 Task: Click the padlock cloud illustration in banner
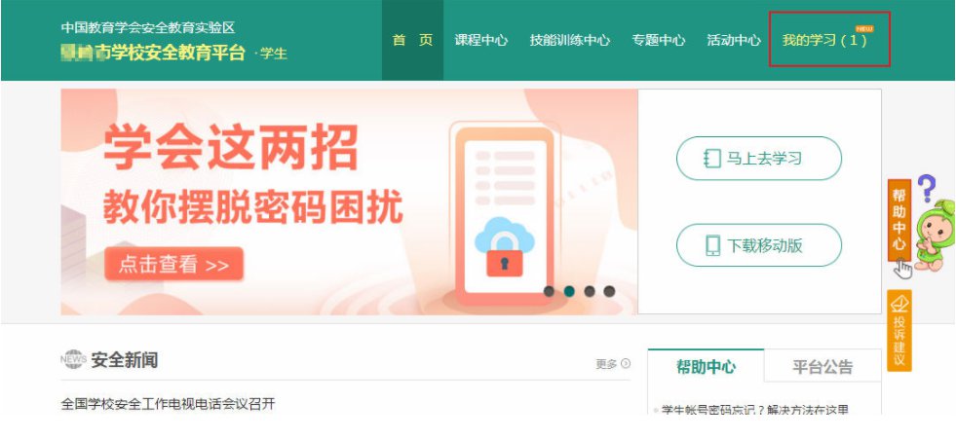pos(504,246)
